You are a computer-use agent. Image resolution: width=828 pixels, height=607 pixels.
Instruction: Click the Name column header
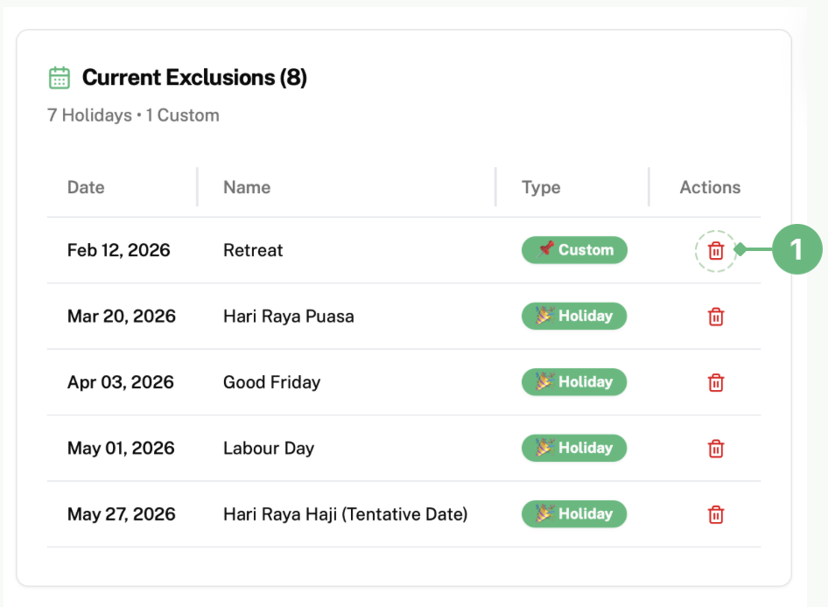[x=247, y=187]
